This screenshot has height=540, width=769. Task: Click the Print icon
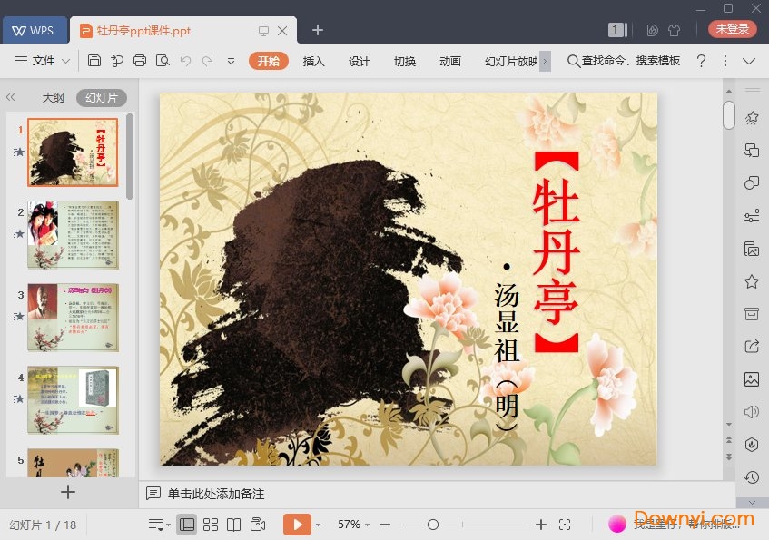140,61
